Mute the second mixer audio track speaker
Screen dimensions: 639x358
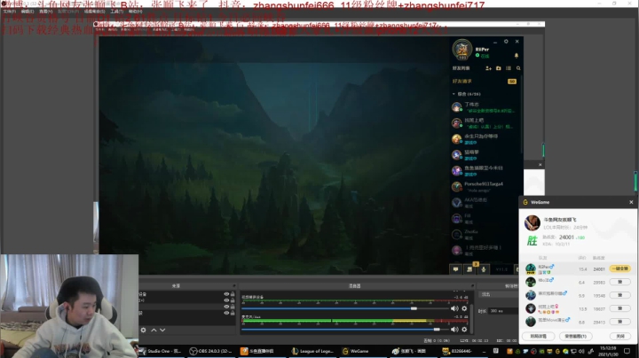(454, 330)
